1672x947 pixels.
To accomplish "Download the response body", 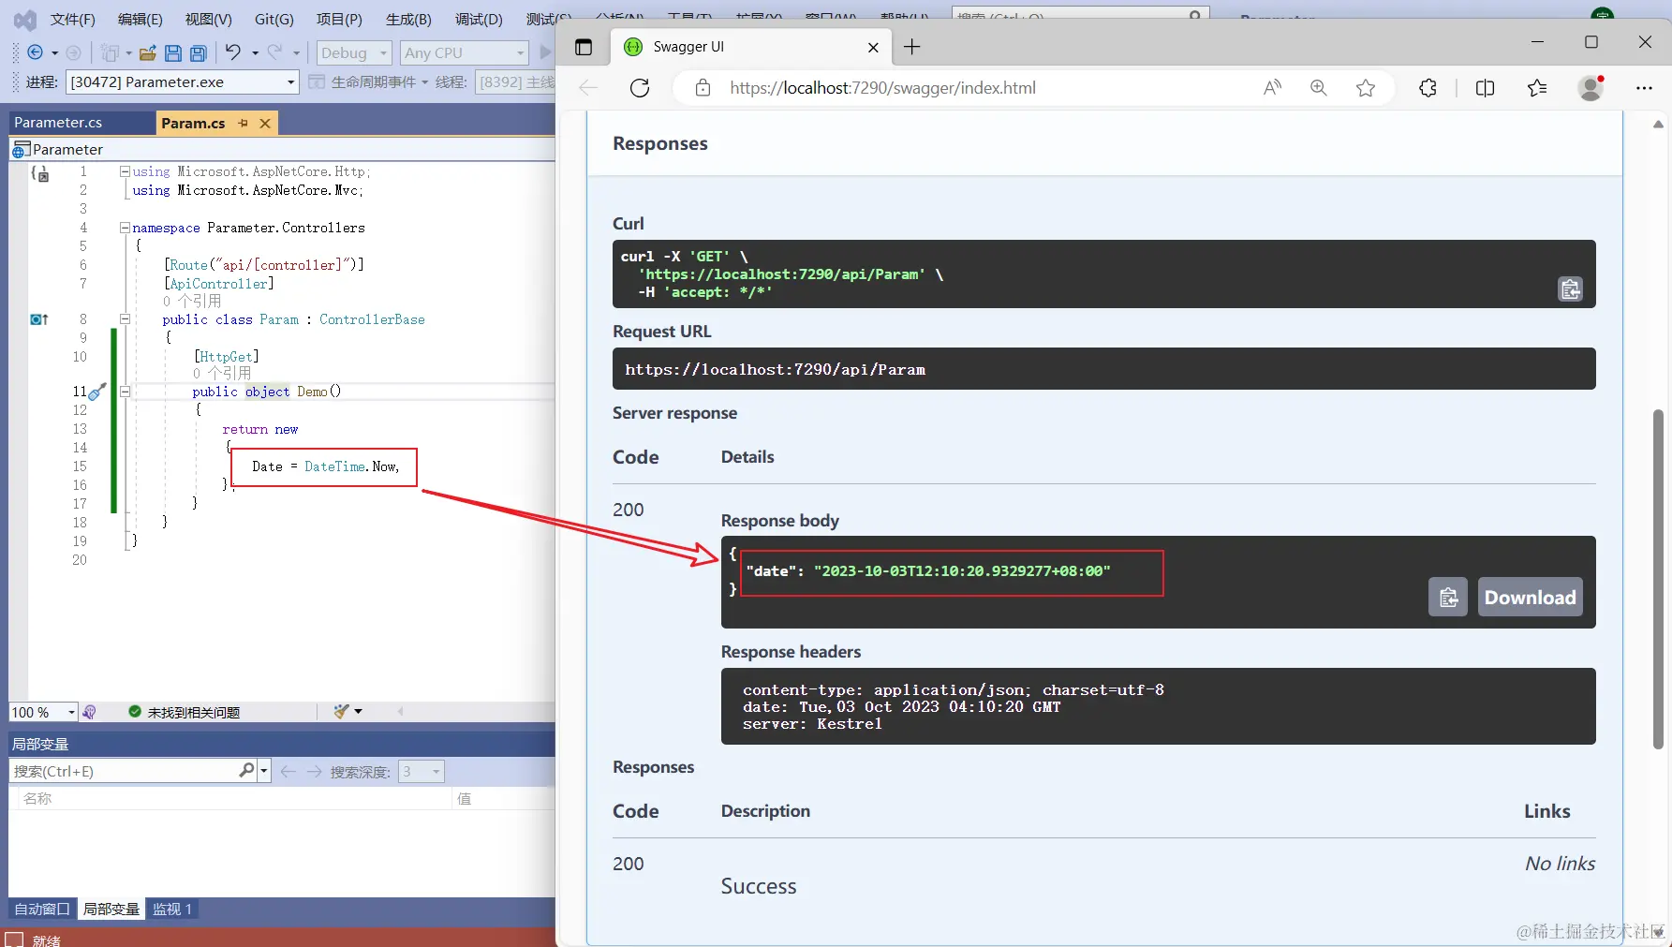I will tap(1531, 597).
